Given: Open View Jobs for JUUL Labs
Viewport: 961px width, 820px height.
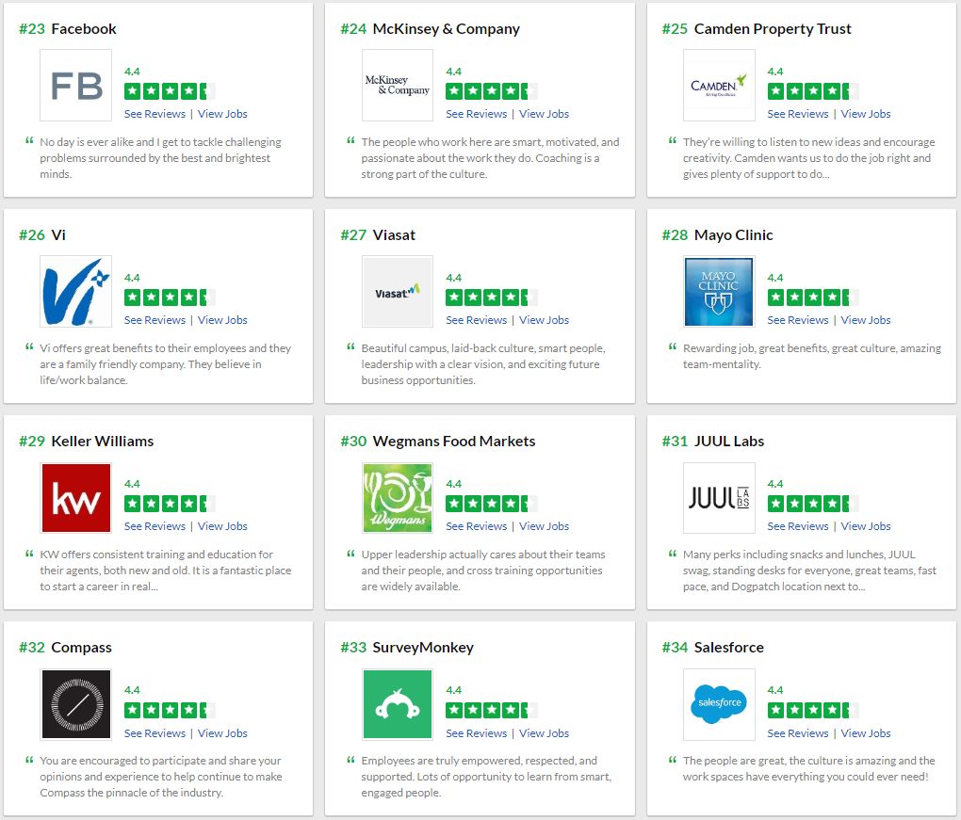Looking at the screenshot, I should pos(866,526).
